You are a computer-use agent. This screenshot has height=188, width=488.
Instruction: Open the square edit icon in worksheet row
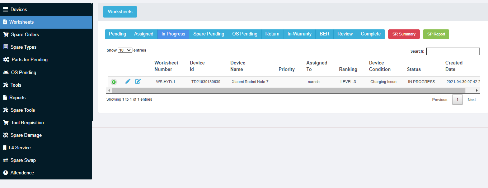coord(138,82)
